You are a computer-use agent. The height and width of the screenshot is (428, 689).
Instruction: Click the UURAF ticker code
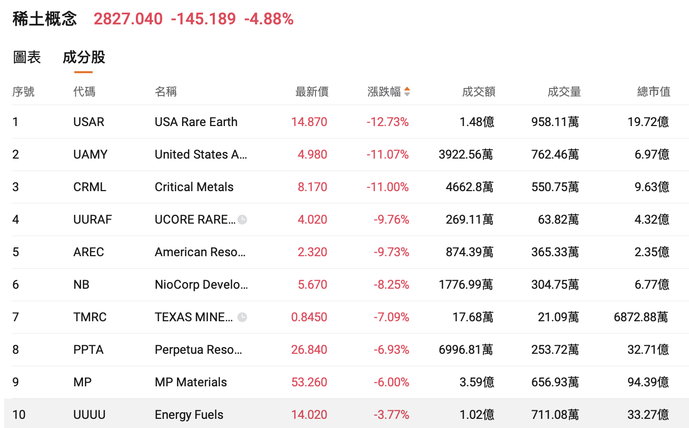point(92,220)
